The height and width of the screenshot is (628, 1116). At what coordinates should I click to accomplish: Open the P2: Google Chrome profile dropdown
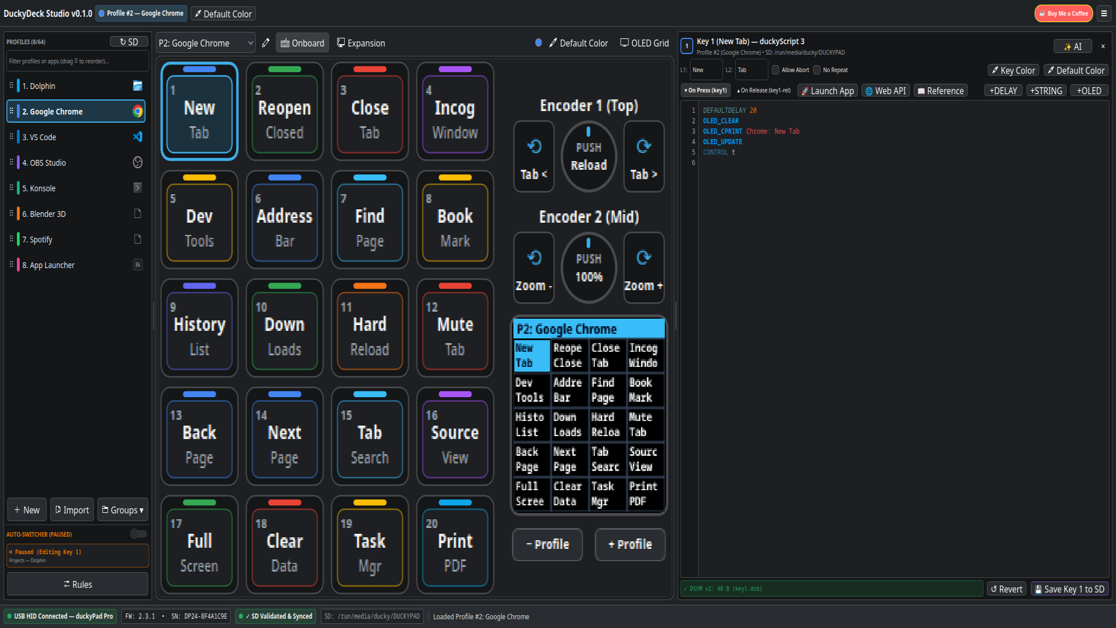point(205,43)
